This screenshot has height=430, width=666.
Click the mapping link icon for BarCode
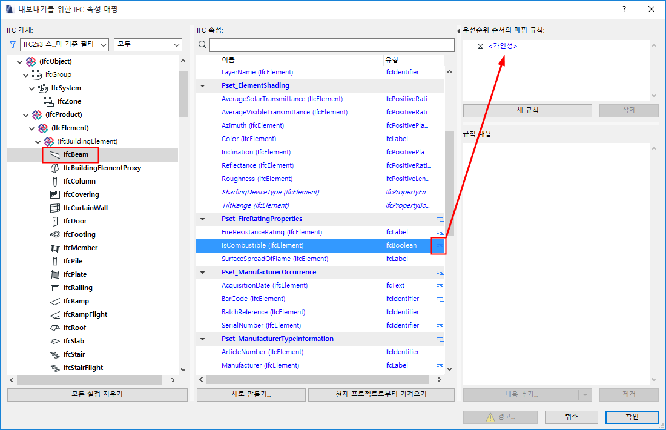[x=440, y=299]
